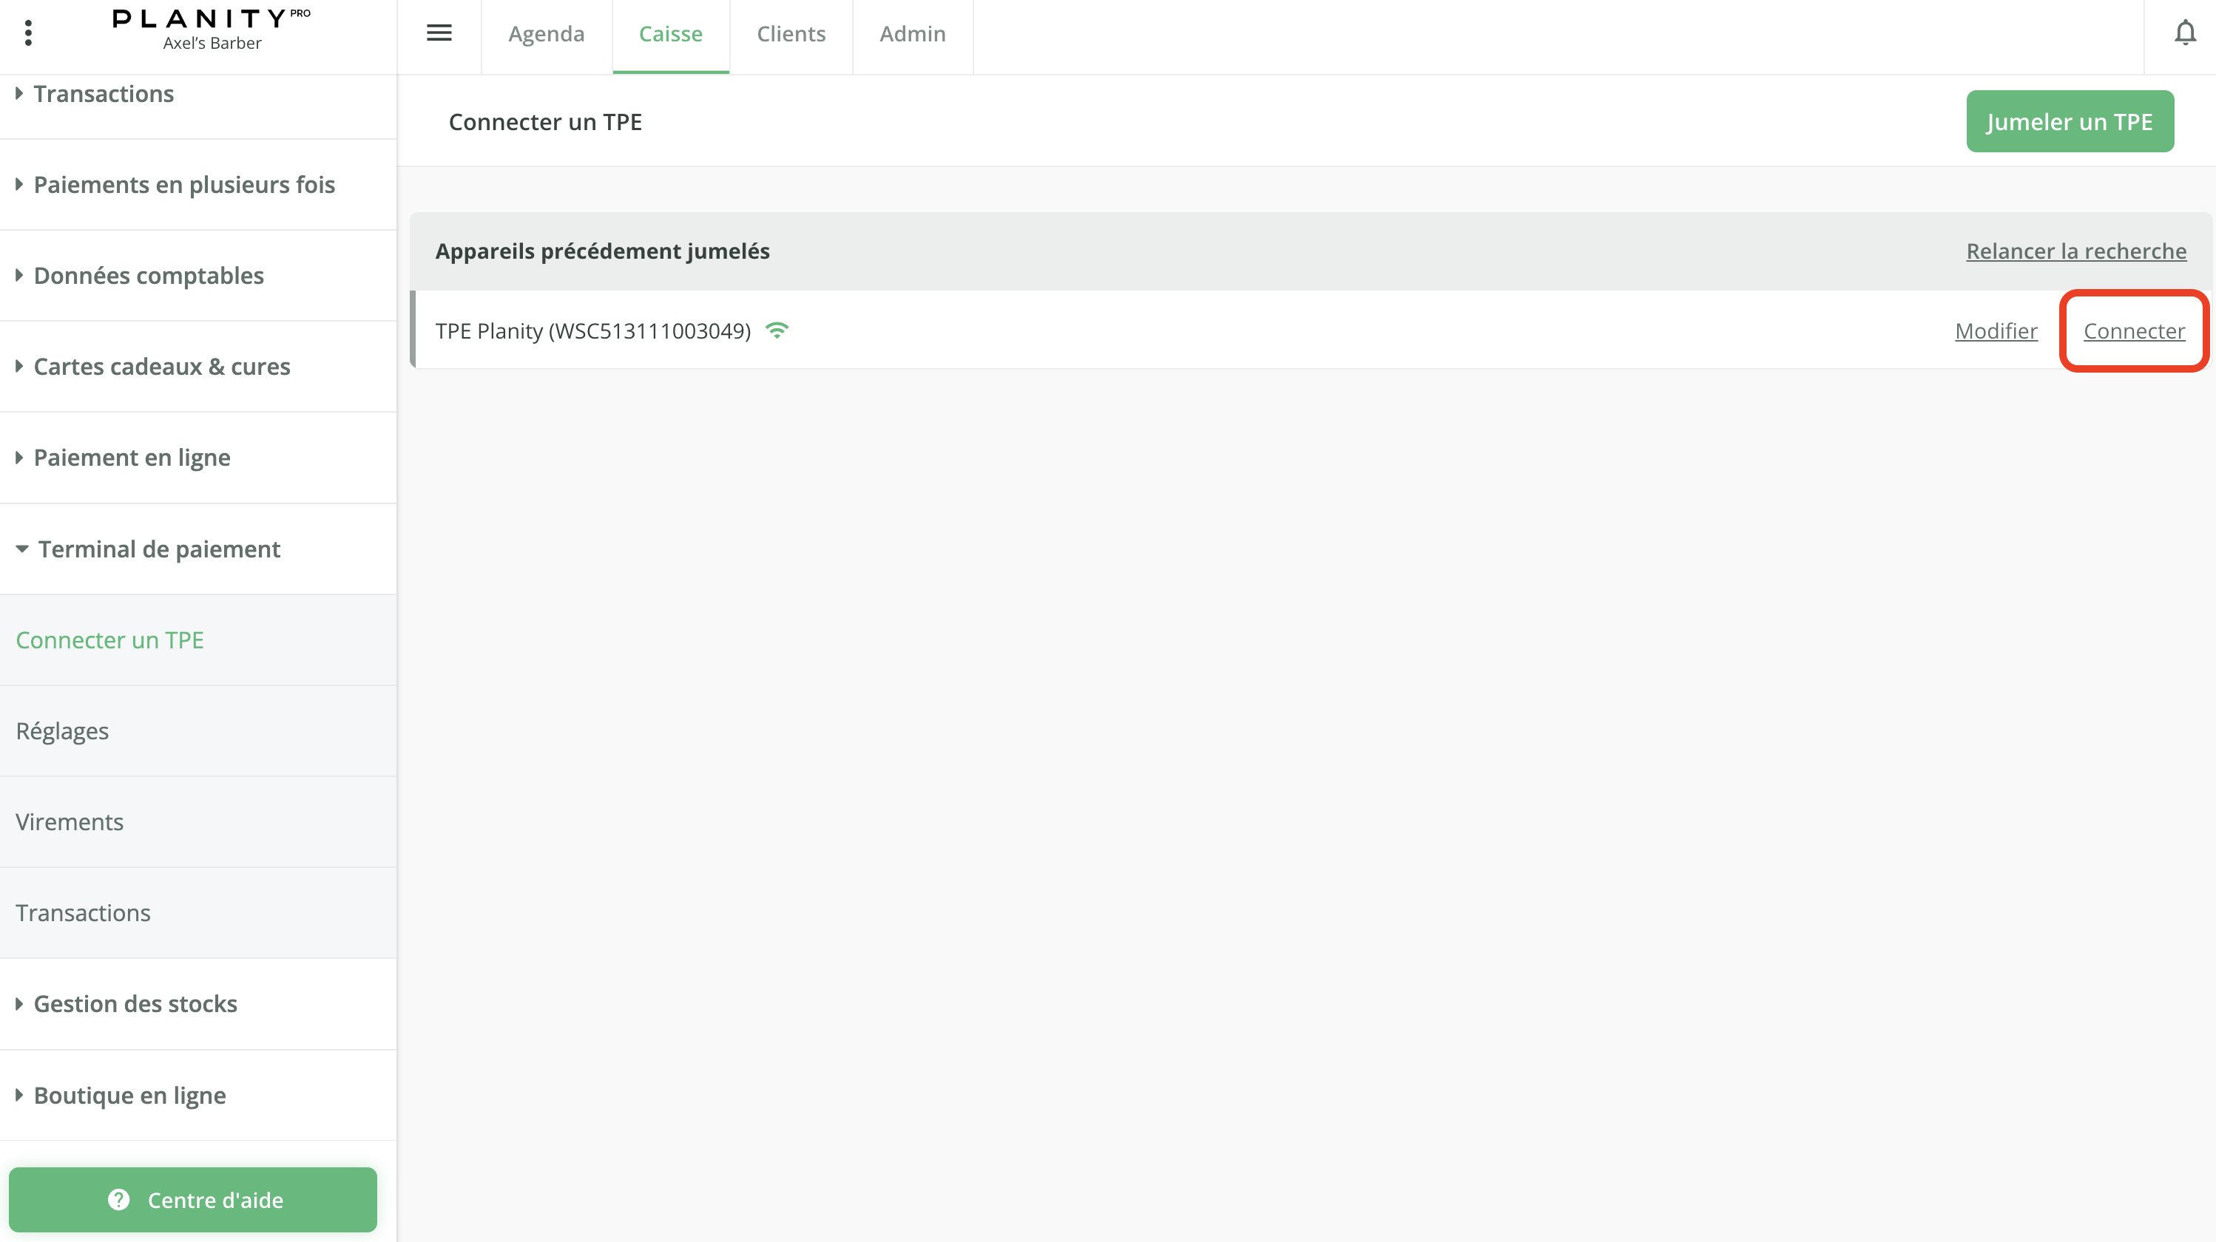Viewport: 2216px width, 1242px height.
Task: Expand the Transactions section
Action: [104, 94]
